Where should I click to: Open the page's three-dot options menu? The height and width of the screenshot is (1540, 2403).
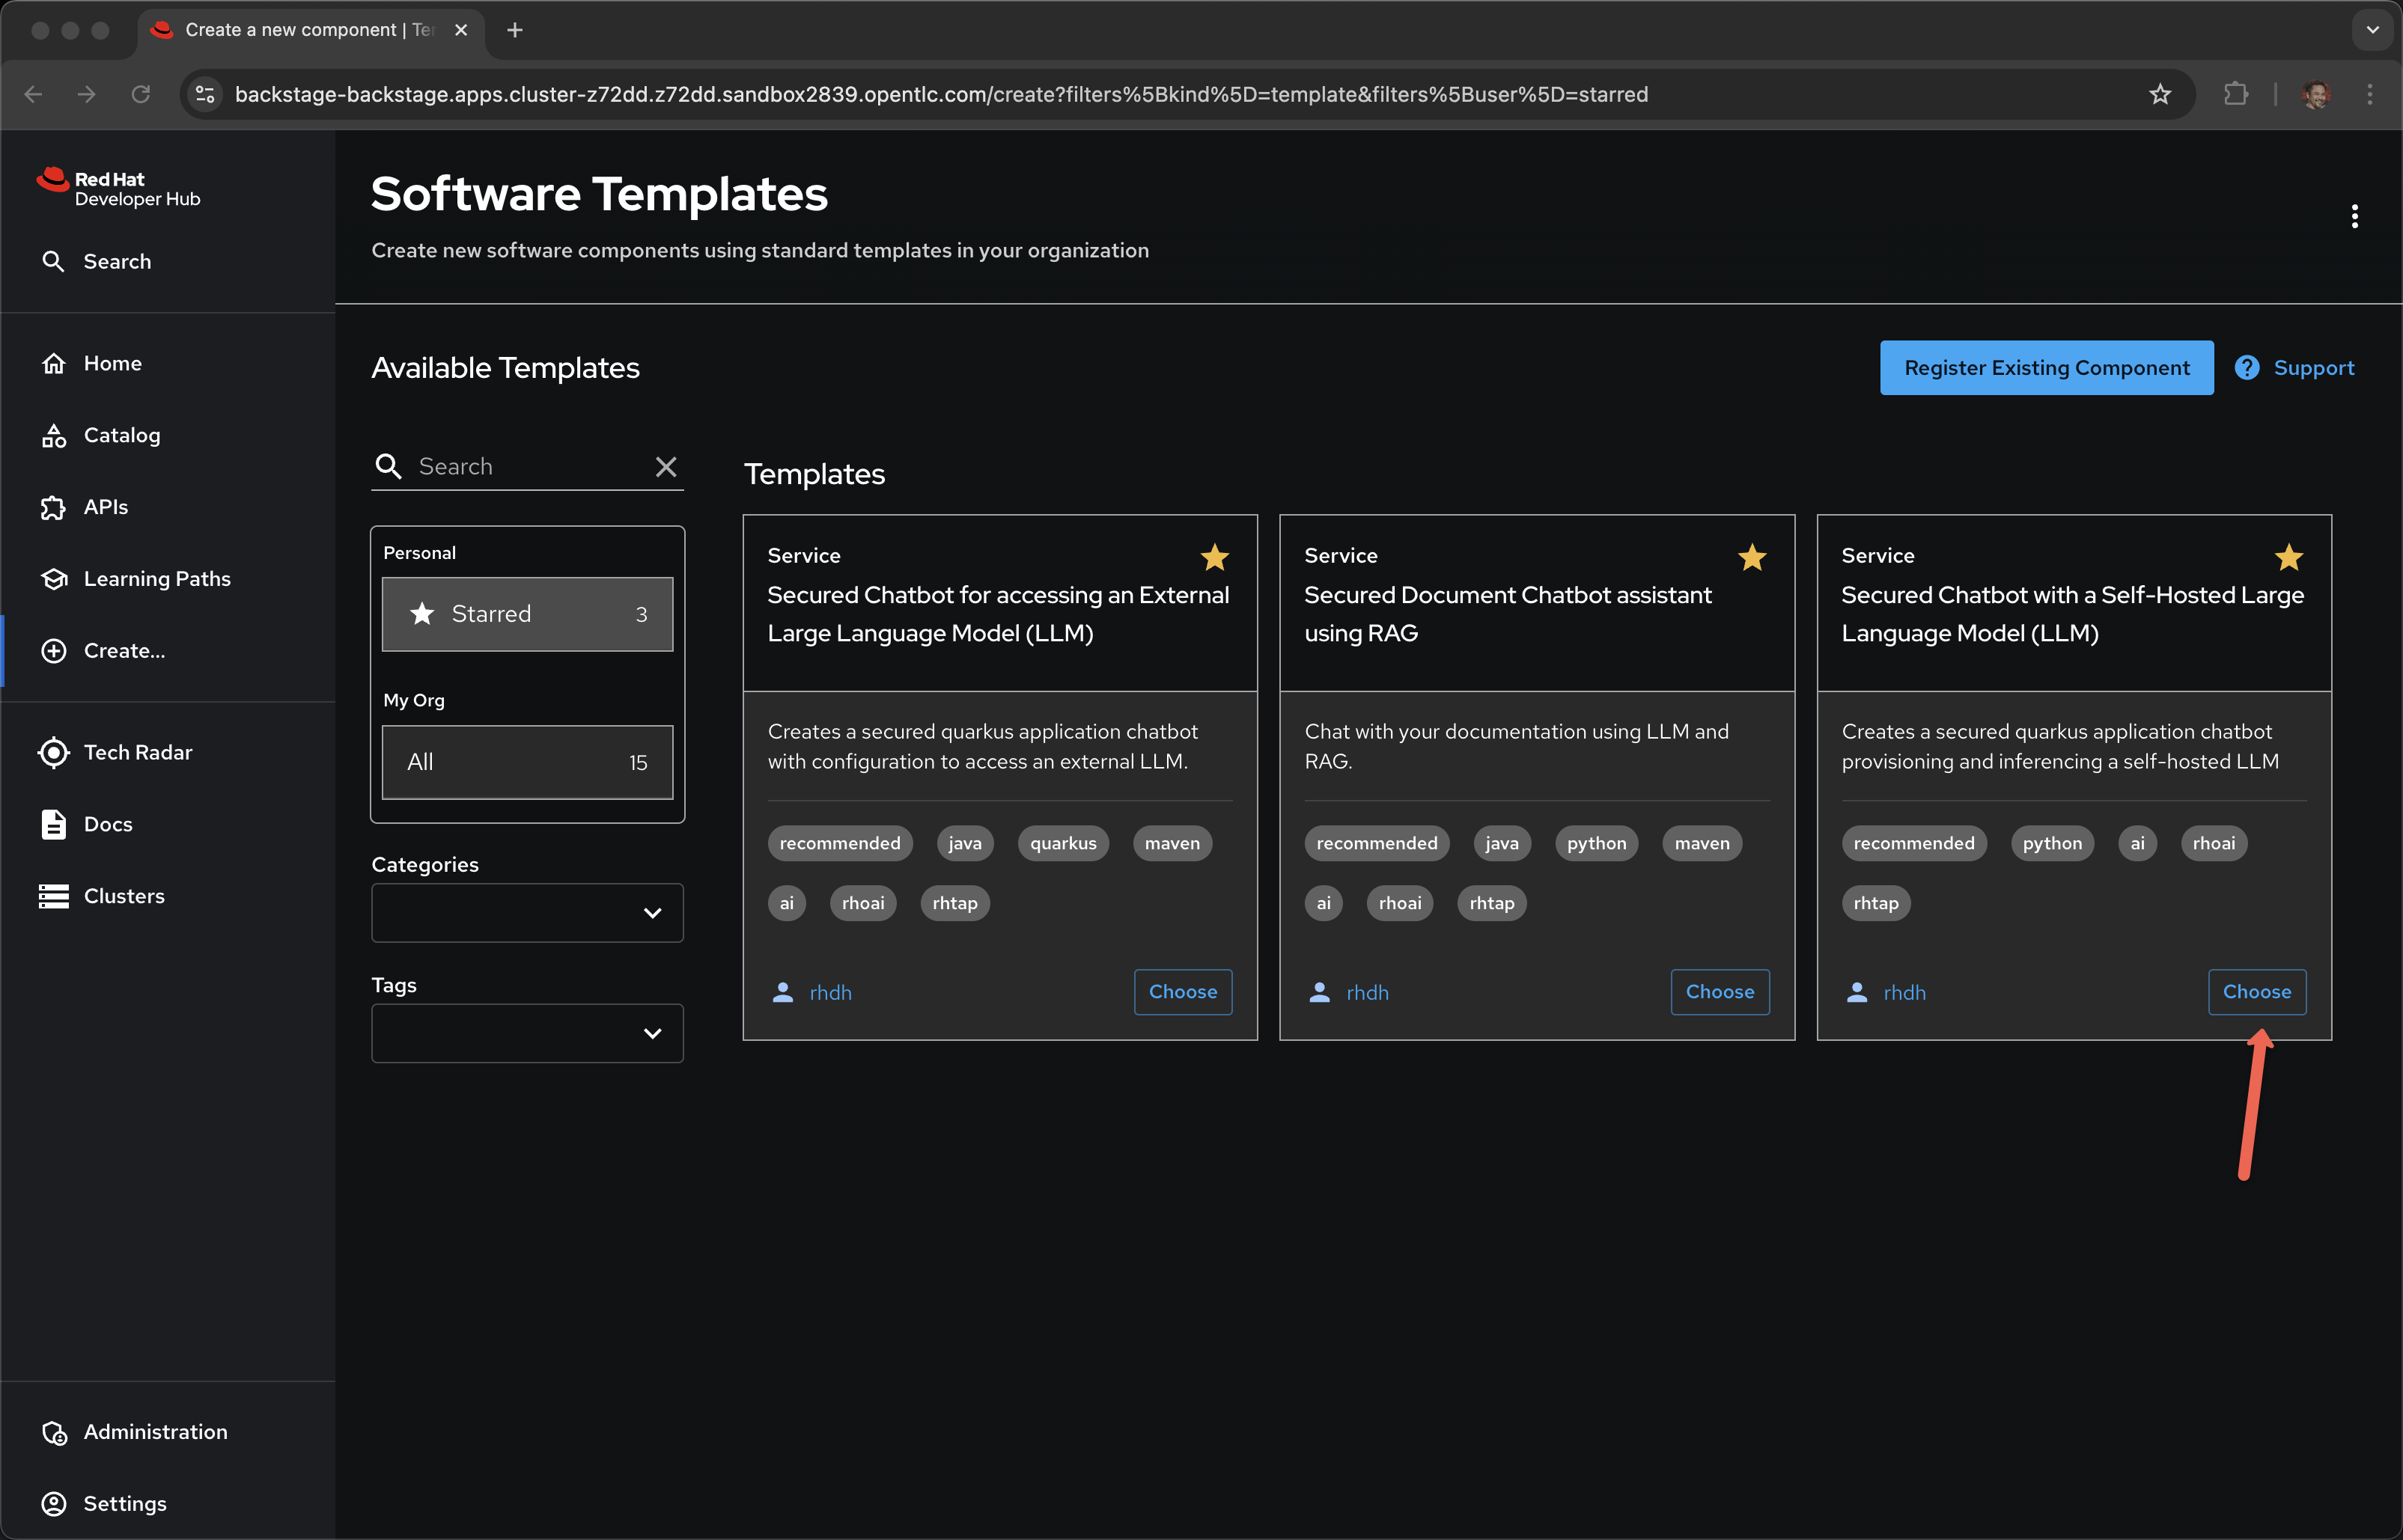(x=2354, y=217)
